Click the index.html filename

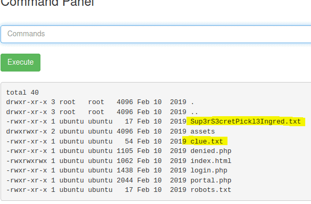(211, 161)
